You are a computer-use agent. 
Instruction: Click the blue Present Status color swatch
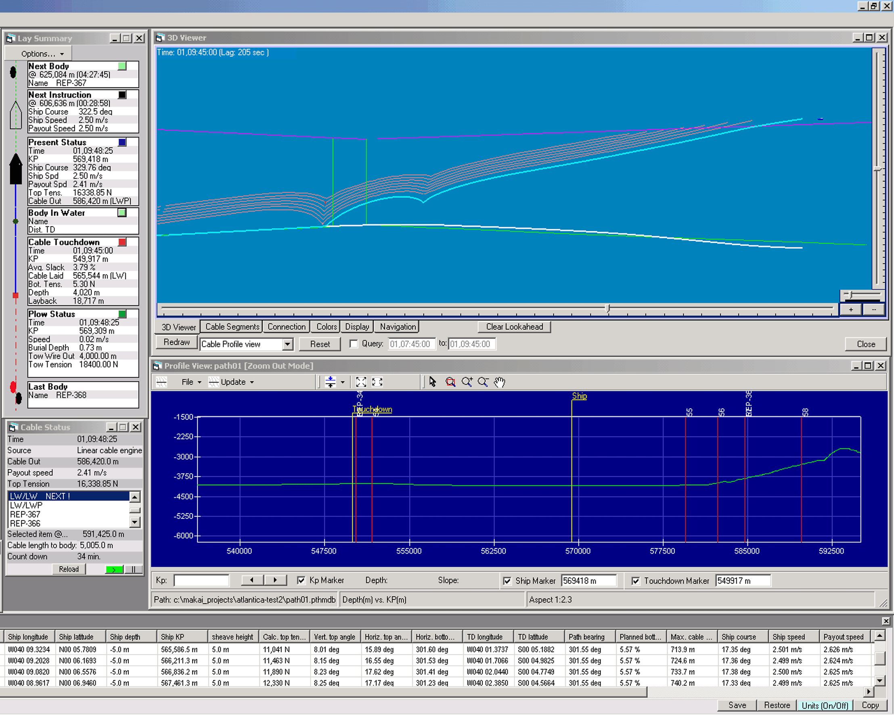click(x=122, y=142)
